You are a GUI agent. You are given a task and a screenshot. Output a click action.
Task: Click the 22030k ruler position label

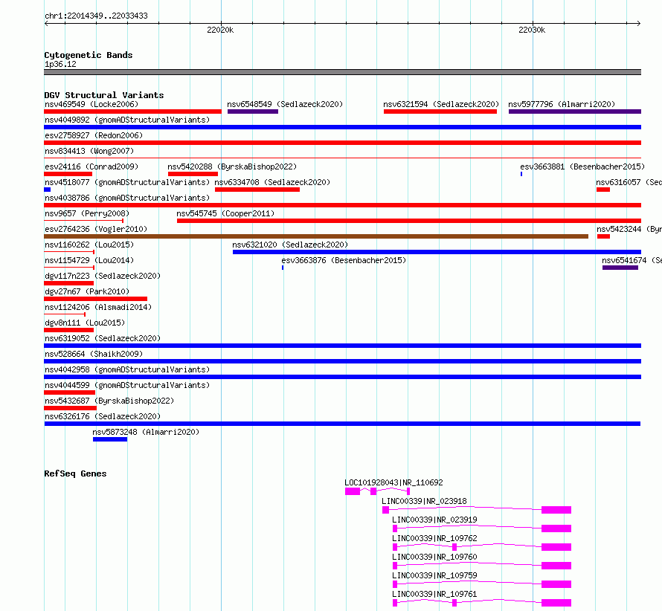[532, 30]
